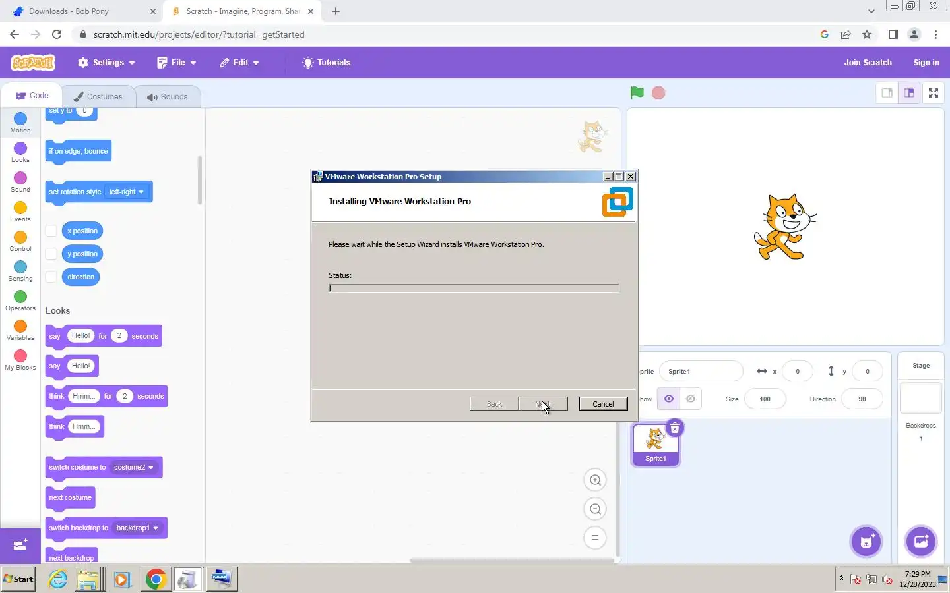Image resolution: width=950 pixels, height=593 pixels.
Task: Zoom out the code workspace
Action: point(595,509)
